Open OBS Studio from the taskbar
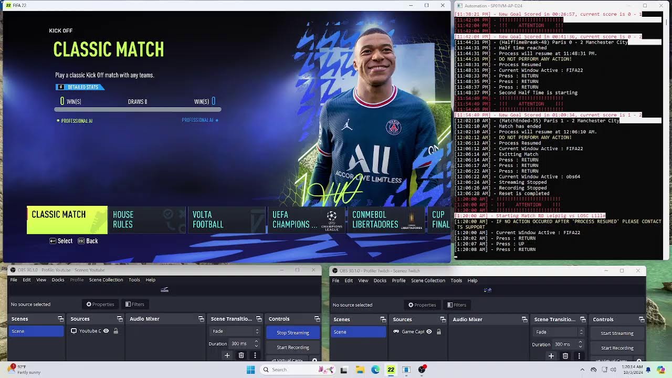Screen dimensions: 672x378 (422, 370)
